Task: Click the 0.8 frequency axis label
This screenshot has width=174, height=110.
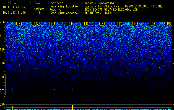Action: click(2, 77)
